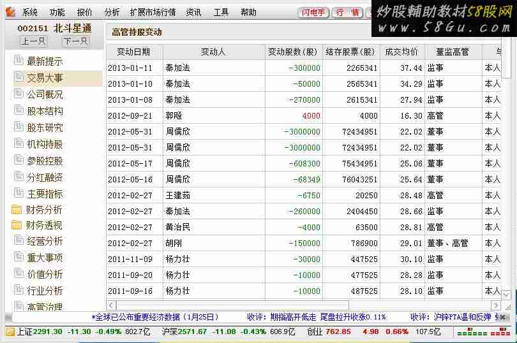
Task: Expand the 财务分析 folder icon
Action: pos(17,209)
